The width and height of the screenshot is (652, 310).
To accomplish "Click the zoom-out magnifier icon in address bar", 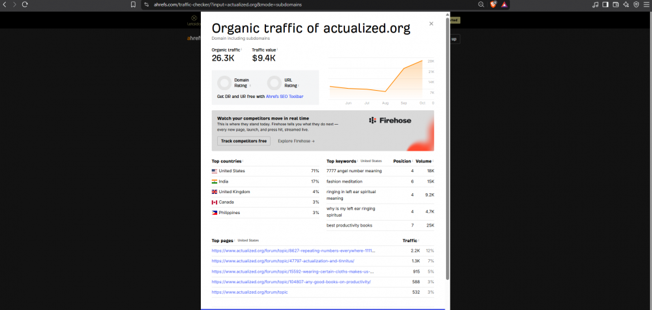I will tap(481, 5).
